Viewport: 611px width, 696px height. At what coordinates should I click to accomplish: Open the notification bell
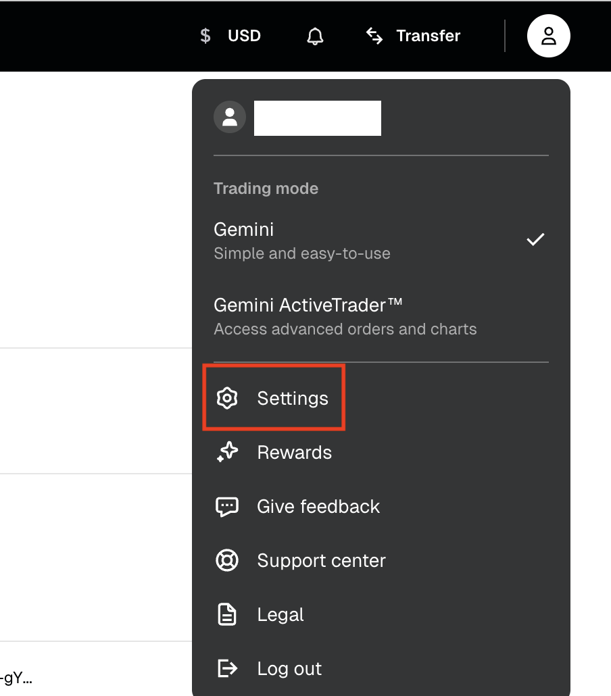315,36
